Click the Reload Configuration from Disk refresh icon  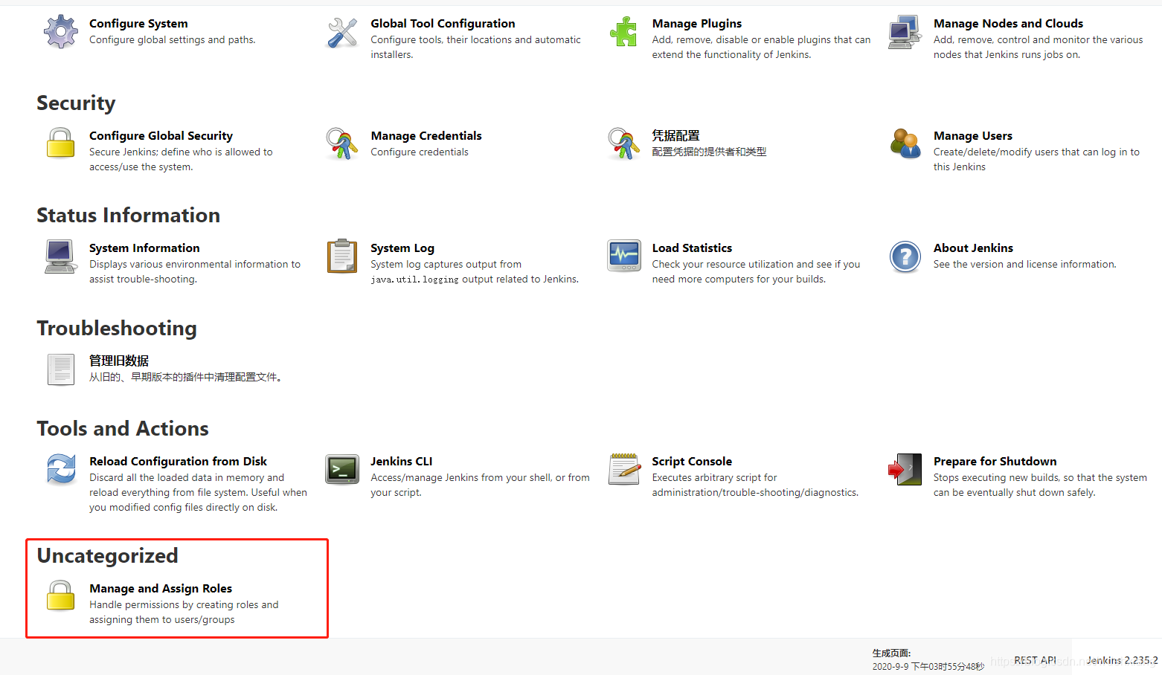point(60,469)
